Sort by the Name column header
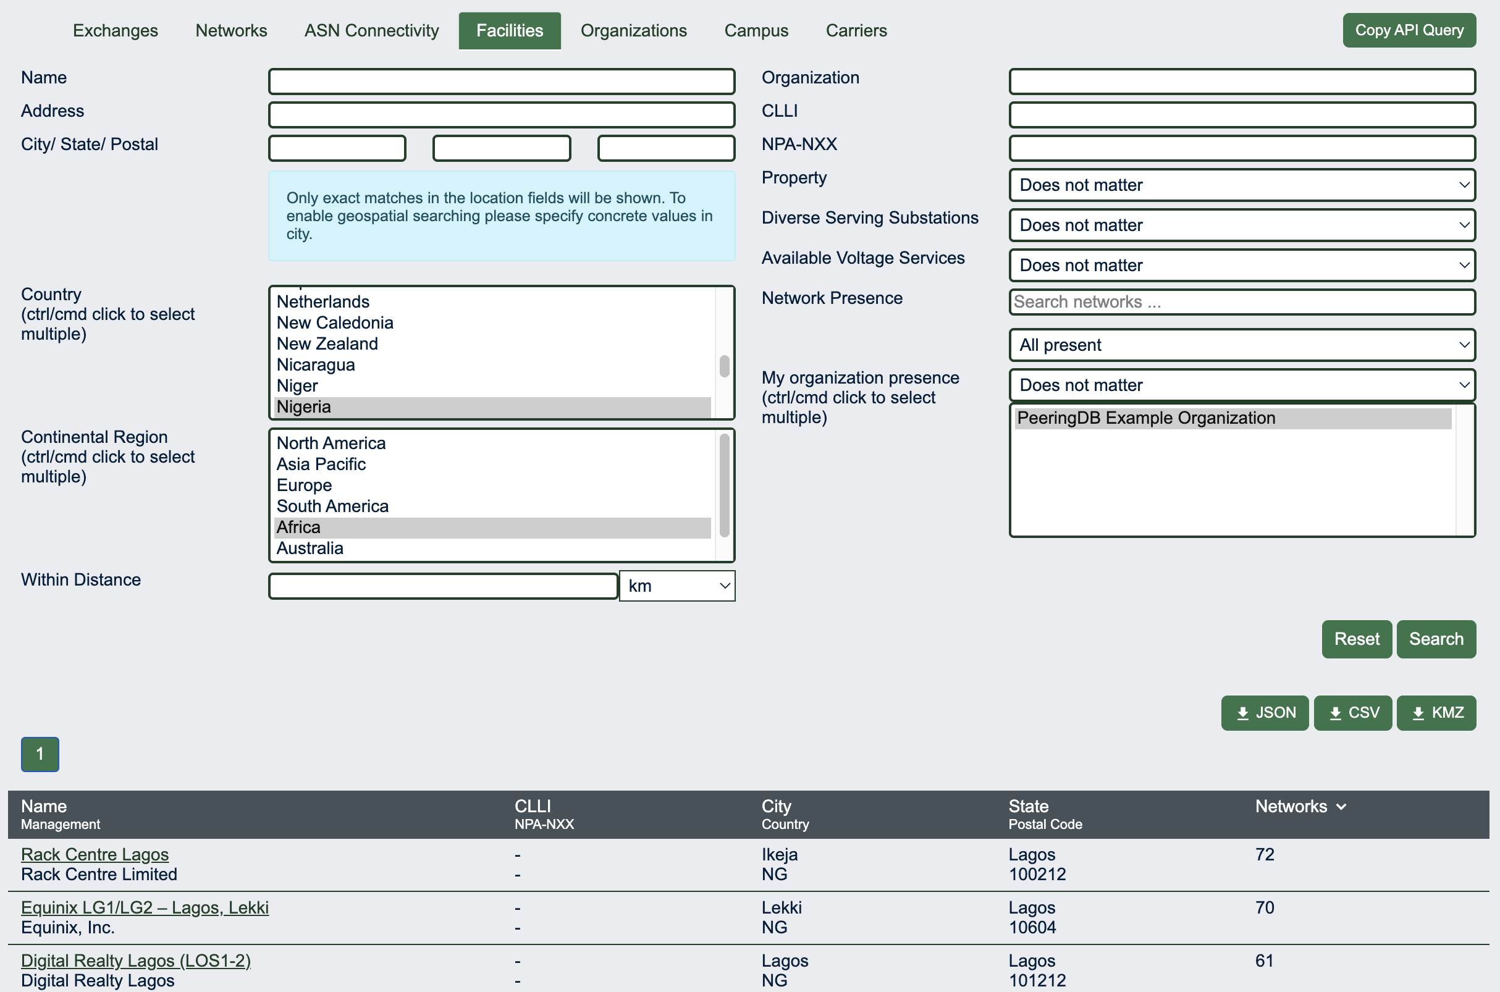 (x=44, y=806)
